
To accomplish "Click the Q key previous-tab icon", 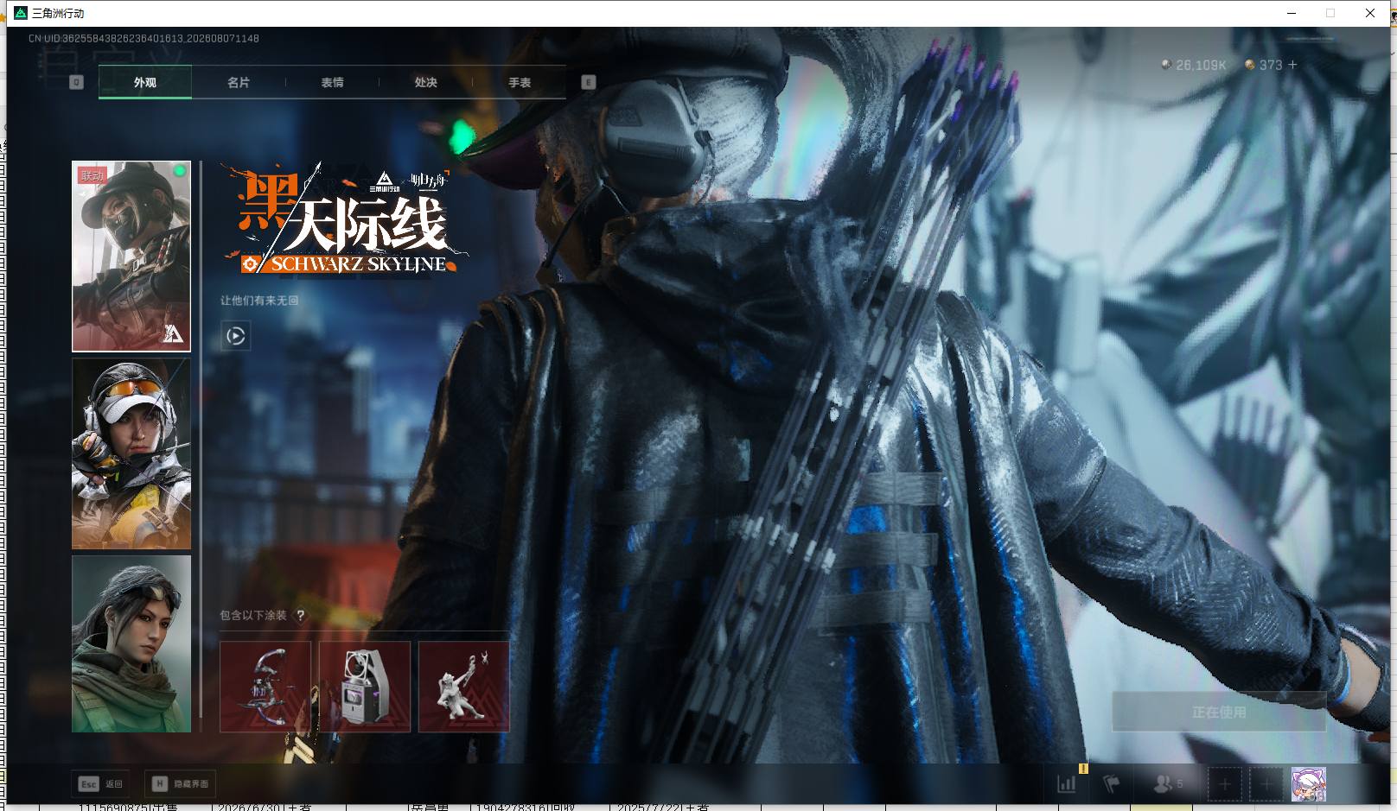I will 76,83.
